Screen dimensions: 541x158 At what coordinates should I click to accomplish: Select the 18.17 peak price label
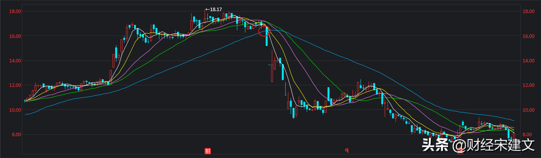tap(214, 9)
